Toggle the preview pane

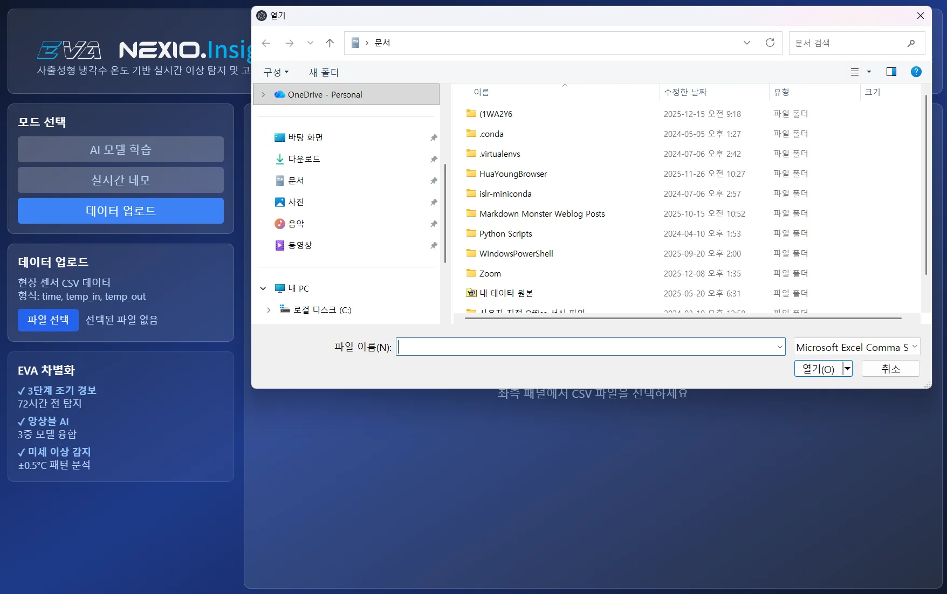pos(891,72)
